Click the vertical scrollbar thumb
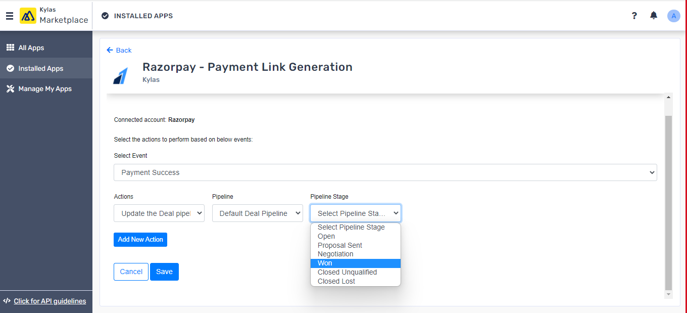Viewport: 687px width, 313px height. 668,202
